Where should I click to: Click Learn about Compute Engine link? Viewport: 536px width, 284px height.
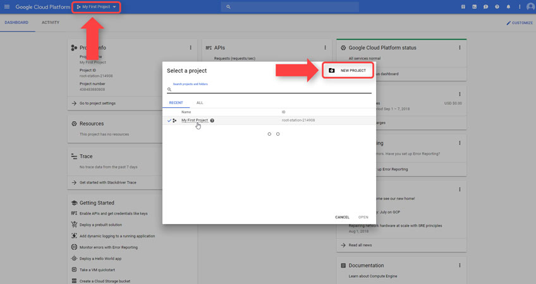pos(372,276)
